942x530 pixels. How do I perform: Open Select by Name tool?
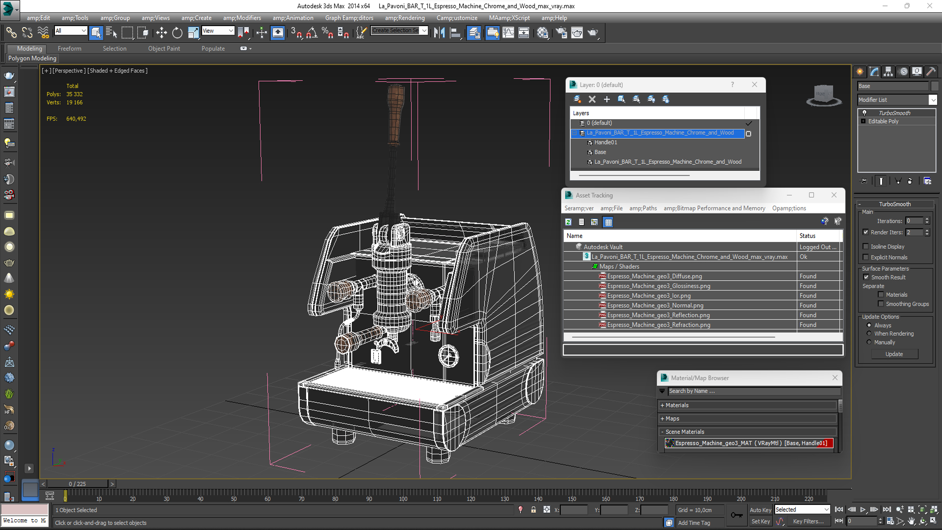click(x=111, y=33)
